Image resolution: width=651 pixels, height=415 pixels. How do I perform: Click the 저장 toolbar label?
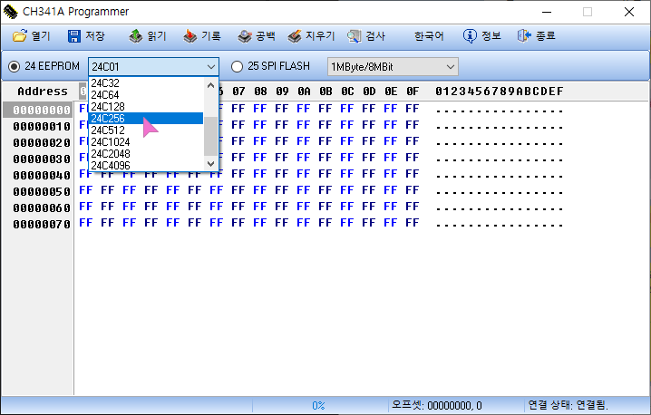(x=95, y=36)
